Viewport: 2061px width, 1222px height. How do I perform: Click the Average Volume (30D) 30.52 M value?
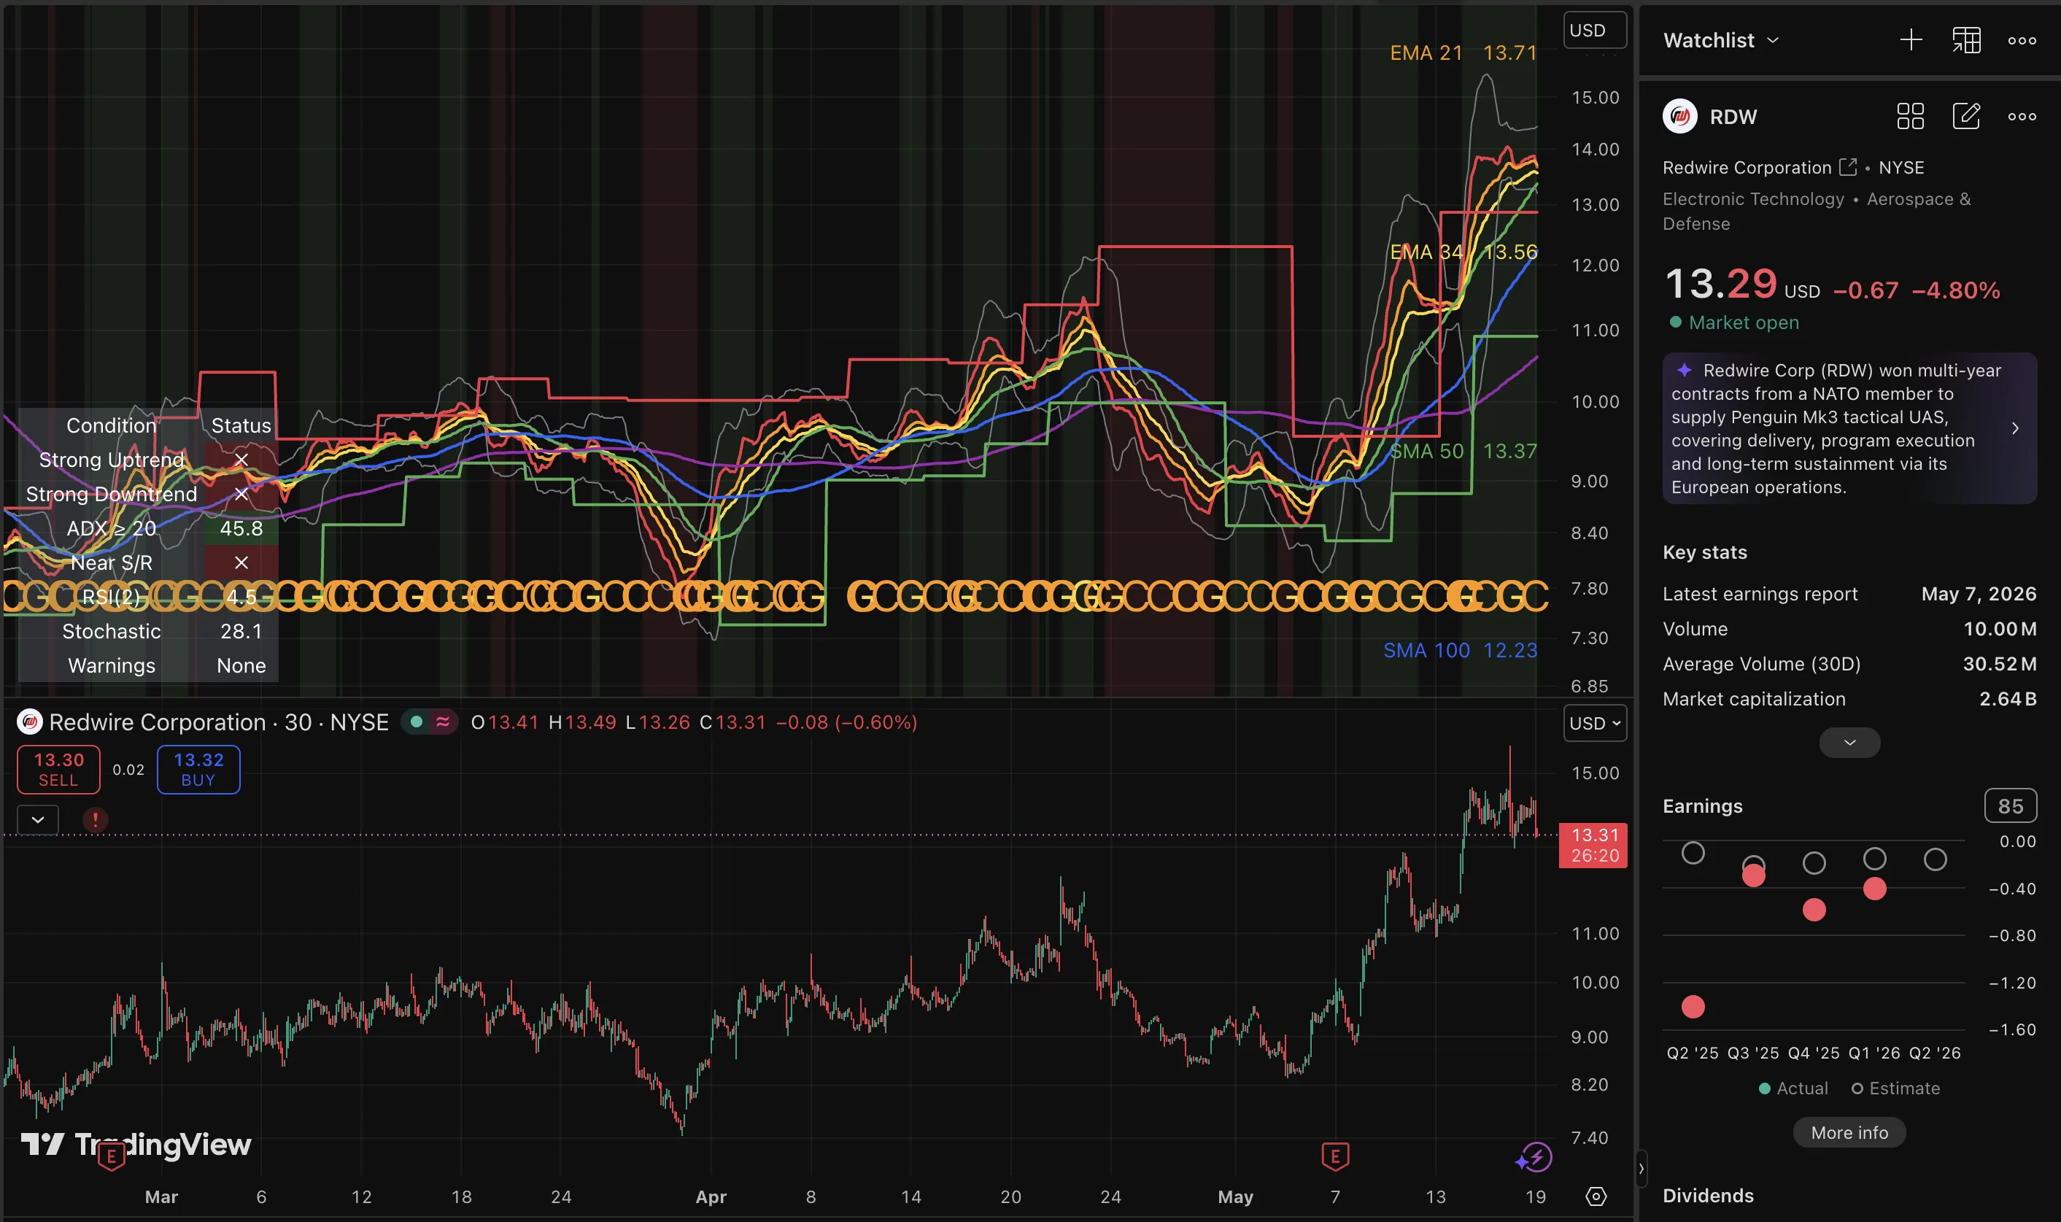pos(2000,664)
